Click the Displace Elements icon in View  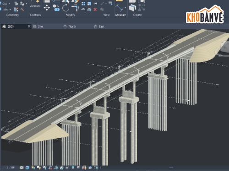110,3
